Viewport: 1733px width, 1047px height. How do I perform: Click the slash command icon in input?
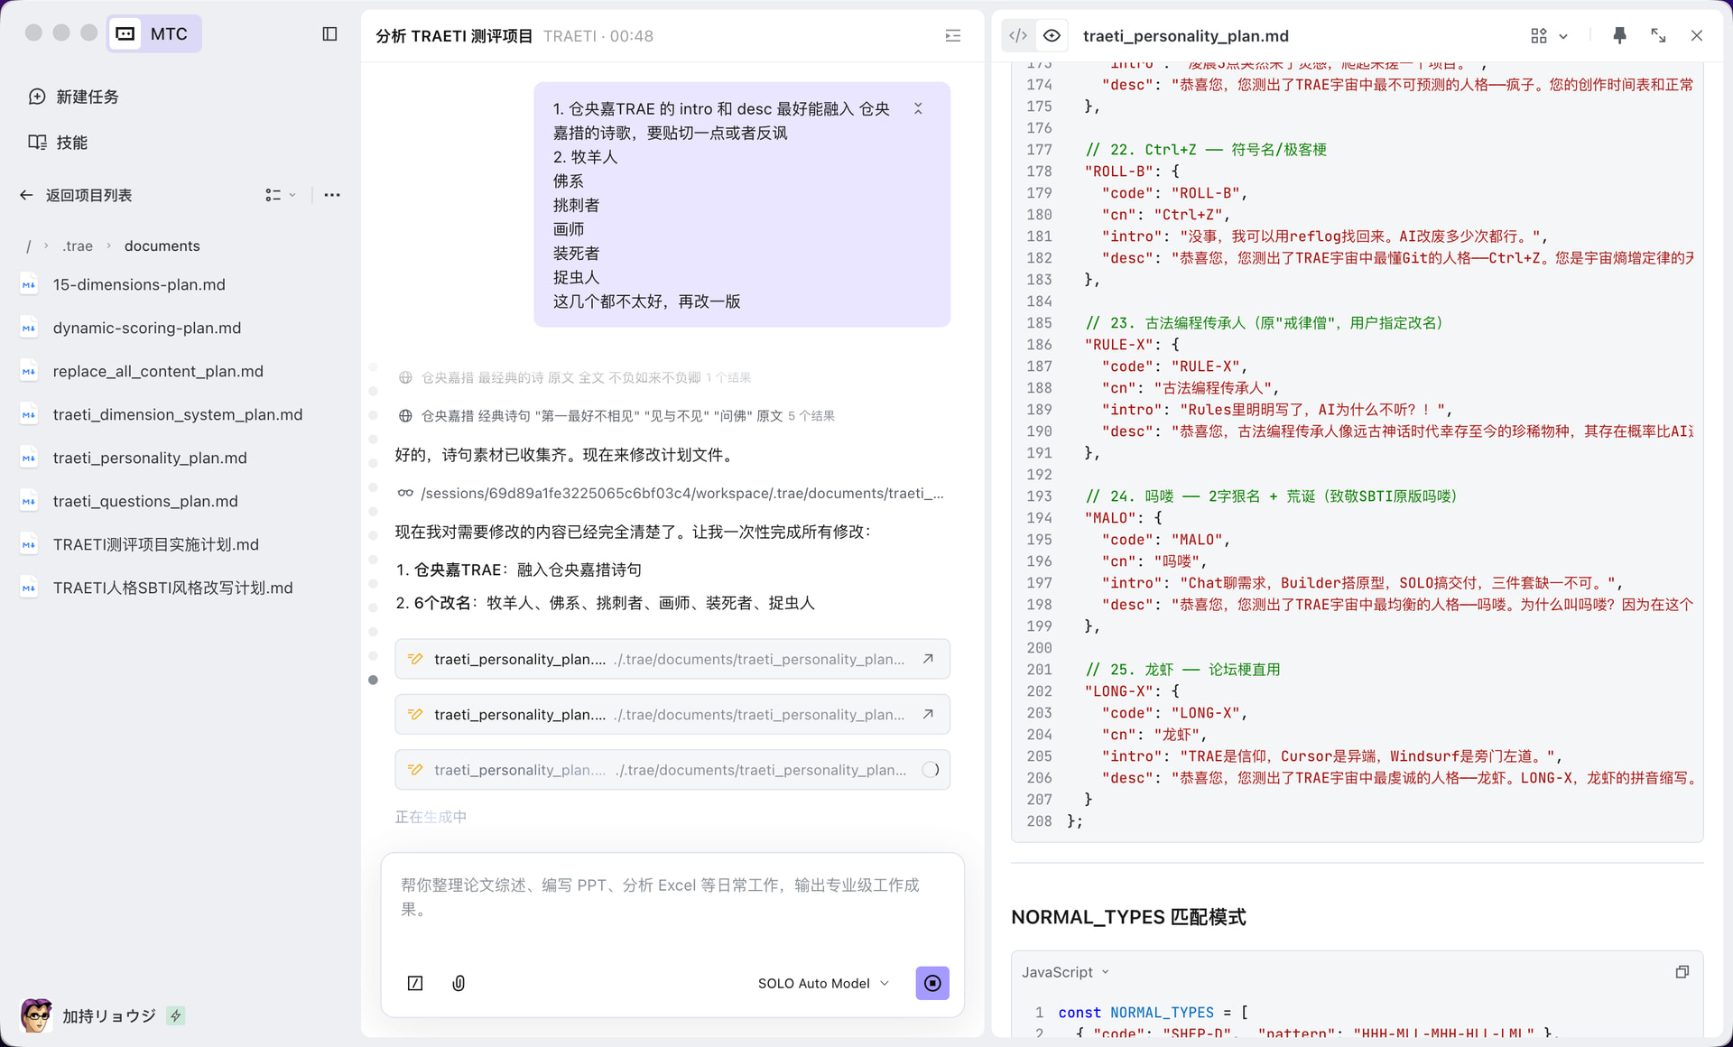pyautogui.click(x=415, y=983)
